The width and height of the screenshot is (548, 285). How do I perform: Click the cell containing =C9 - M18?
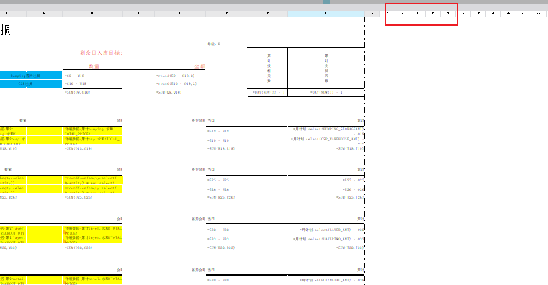point(93,76)
